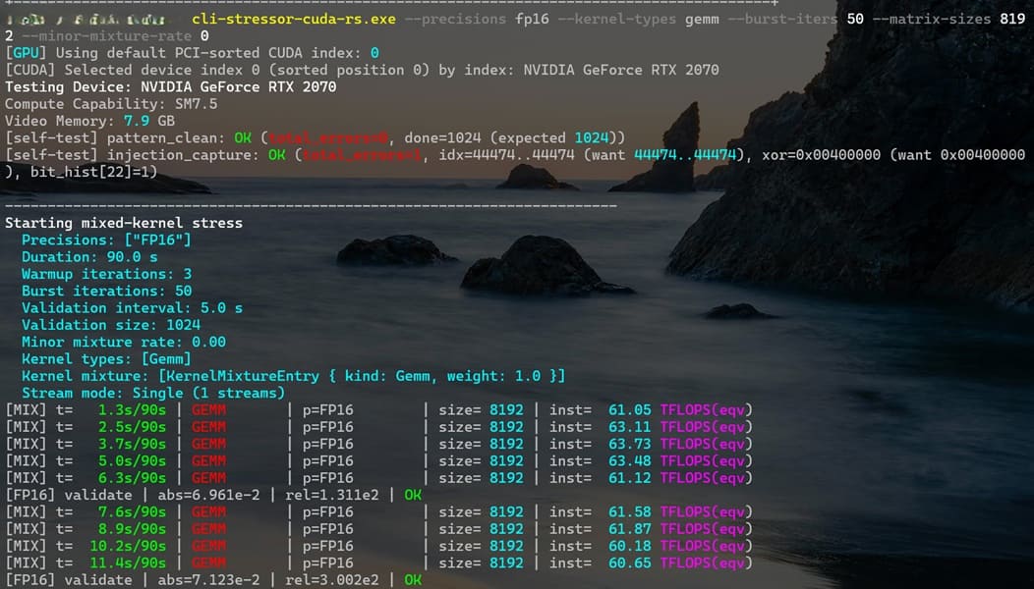The height and width of the screenshot is (589, 1034).
Task: Click 'Starting mixed-kernel stress' heading
Action: click(x=124, y=224)
